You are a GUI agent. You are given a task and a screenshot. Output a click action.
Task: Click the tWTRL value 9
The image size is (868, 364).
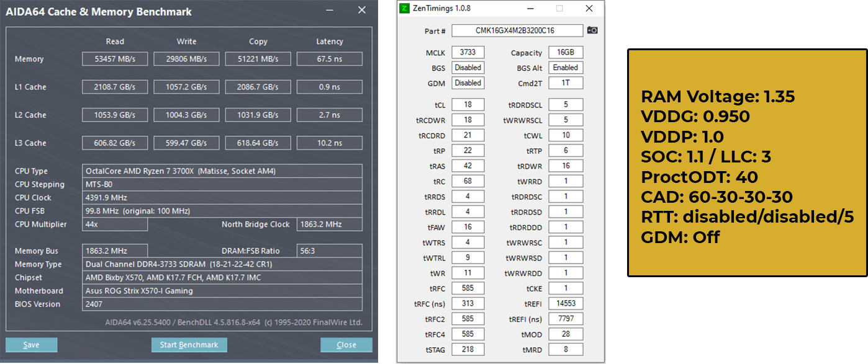(468, 257)
